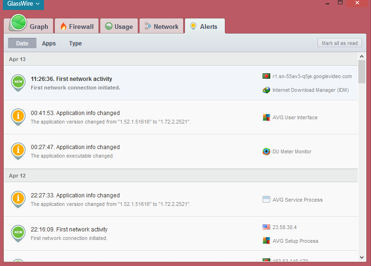
Task: Click the DU Meter Monitor icon
Action: point(266,151)
